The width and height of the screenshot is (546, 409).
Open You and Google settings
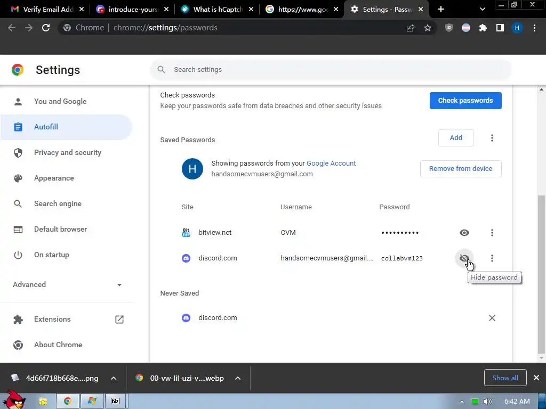coord(66,101)
